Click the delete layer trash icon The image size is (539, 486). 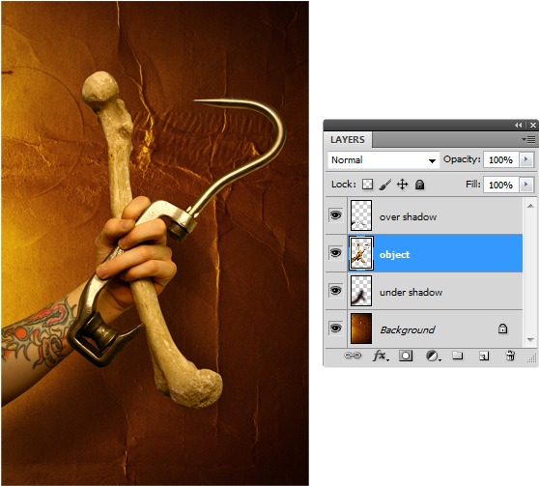(510, 356)
